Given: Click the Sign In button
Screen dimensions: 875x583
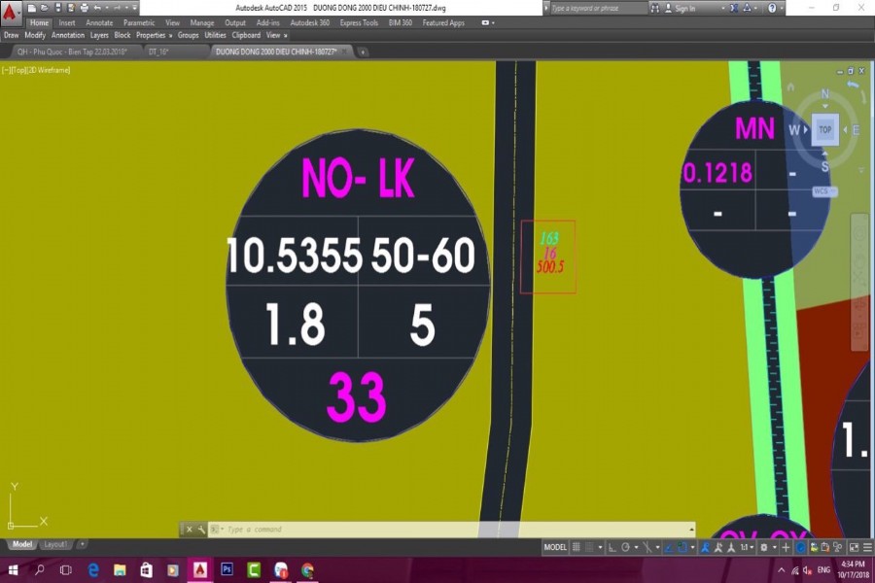Looking at the screenshot, I should point(684,8).
